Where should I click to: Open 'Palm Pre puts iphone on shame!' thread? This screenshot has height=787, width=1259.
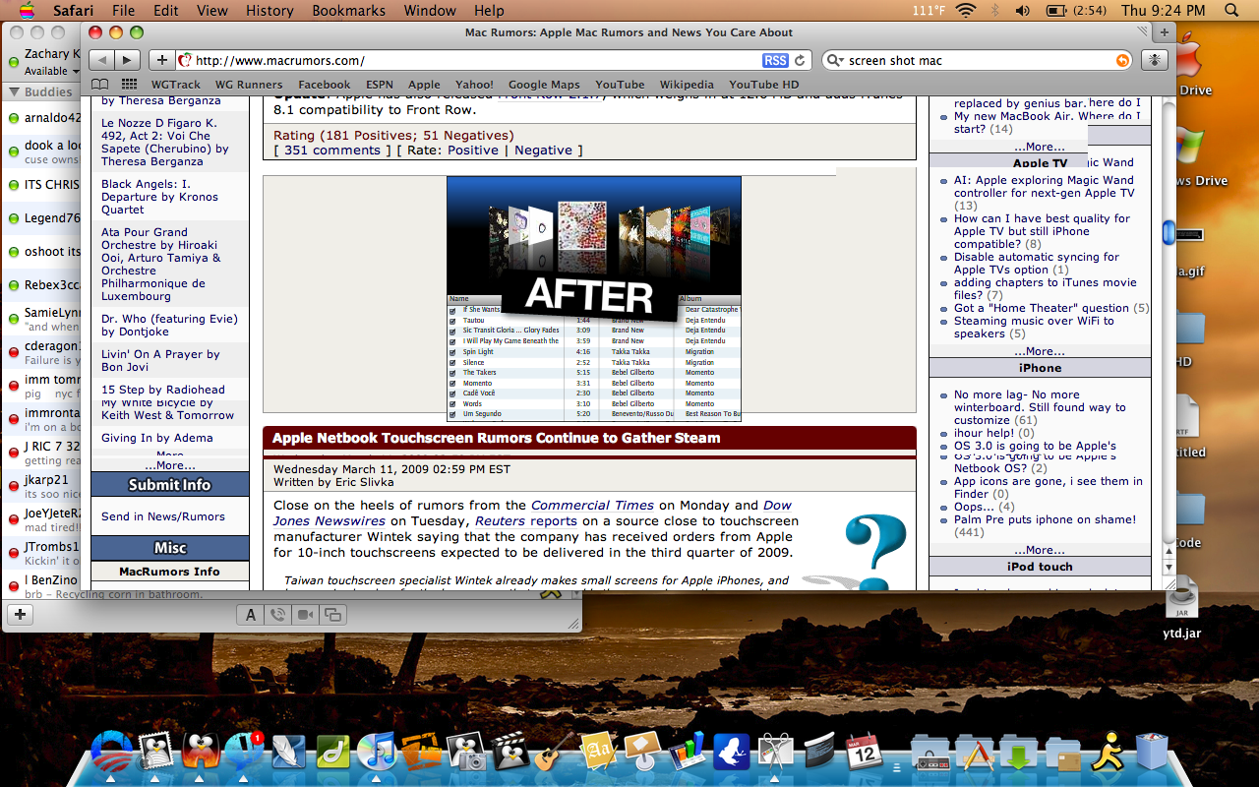[x=1045, y=519]
